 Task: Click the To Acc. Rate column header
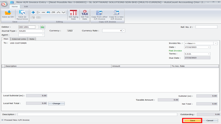tap(195, 66)
